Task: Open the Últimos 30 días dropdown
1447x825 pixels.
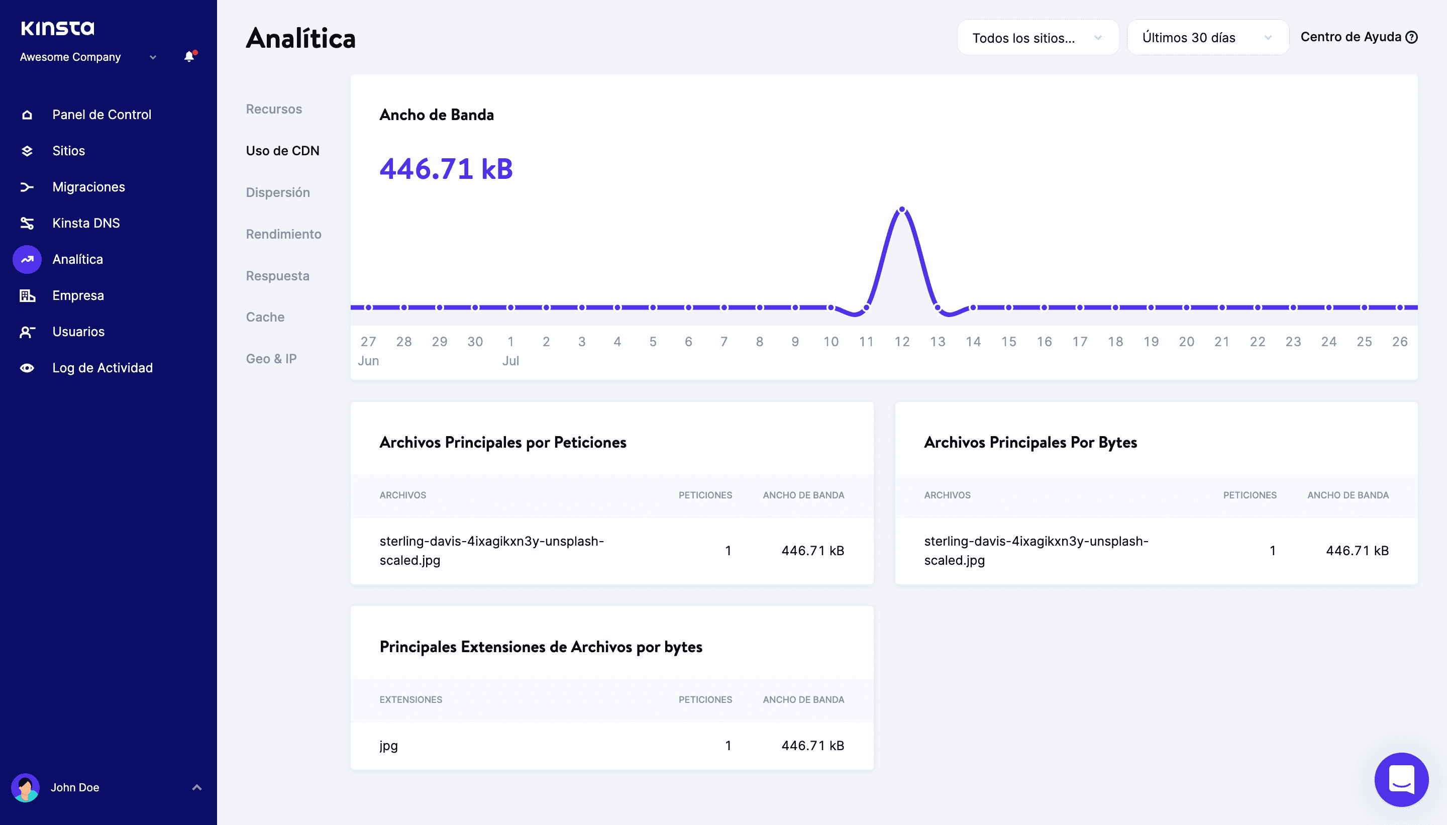Action: [1207, 38]
